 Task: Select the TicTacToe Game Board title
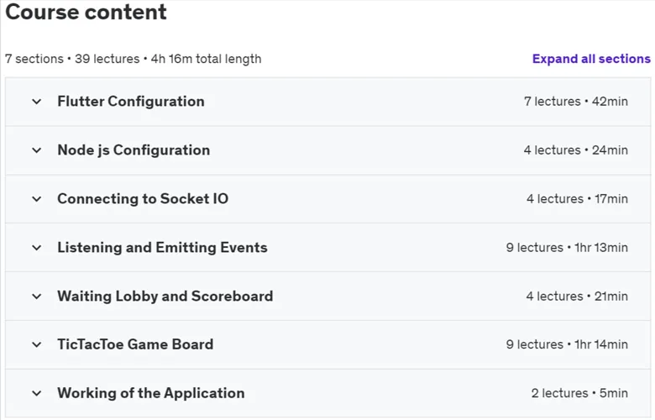tap(135, 344)
